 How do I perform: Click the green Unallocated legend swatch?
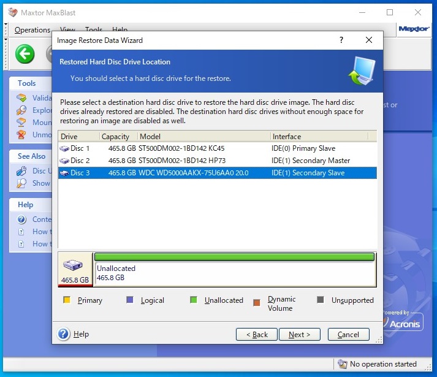click(194, 300)
